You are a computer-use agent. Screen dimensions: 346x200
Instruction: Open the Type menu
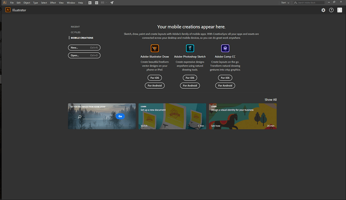[x=35, y=3]
